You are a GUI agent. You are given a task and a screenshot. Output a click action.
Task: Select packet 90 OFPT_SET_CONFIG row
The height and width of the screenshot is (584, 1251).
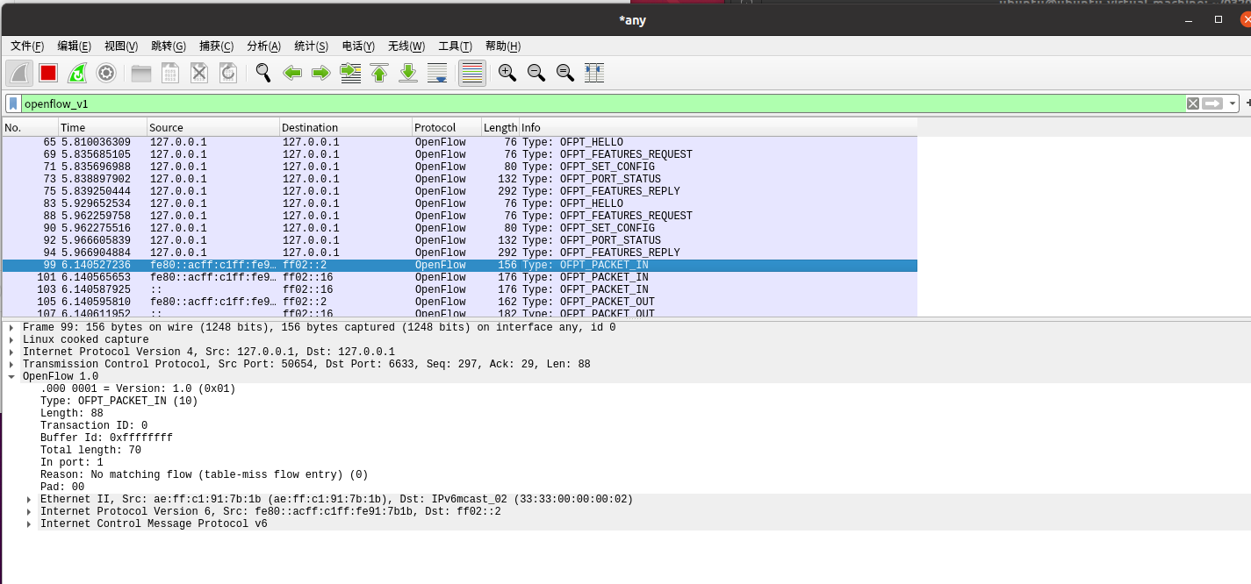(460, 228)
